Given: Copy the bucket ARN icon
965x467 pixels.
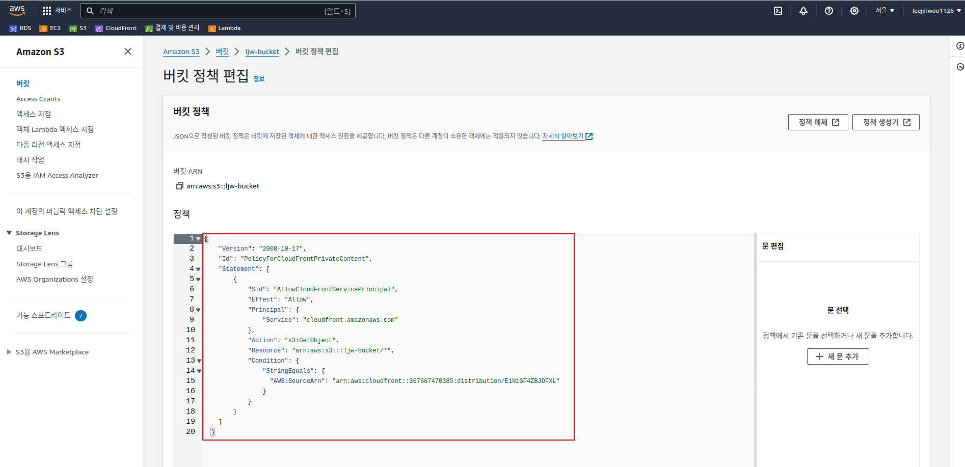Looking at the screenshot, I should point(179,186).
